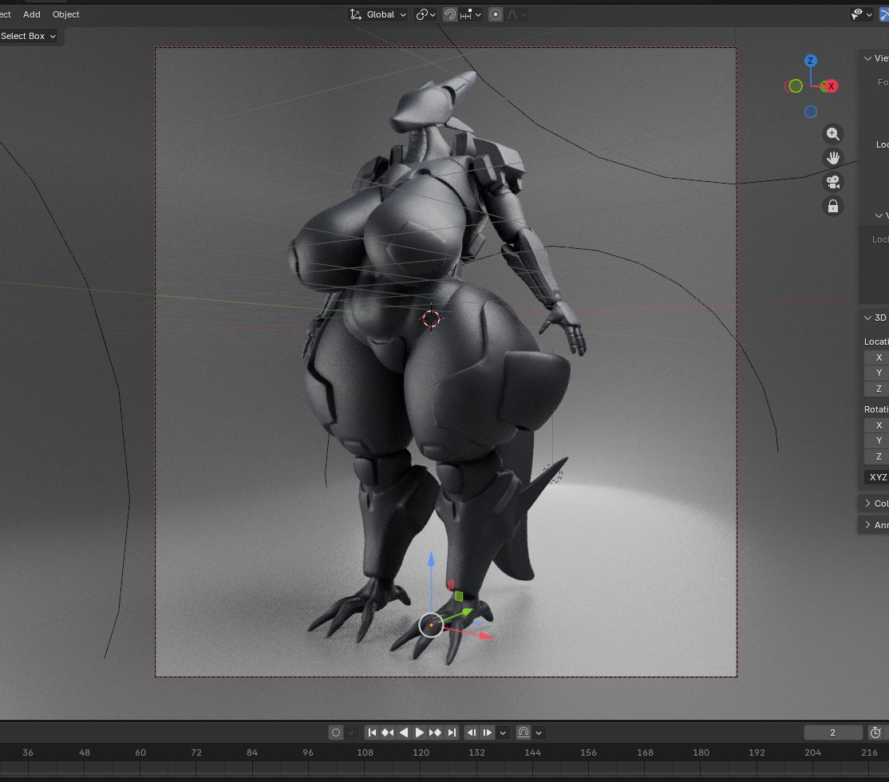This screenshot has width=889, height=782.
Task: Click the red X axis on navigation gizmo
Action: 832,86
